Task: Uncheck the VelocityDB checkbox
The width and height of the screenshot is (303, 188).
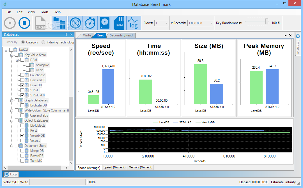Action: tap(22, 136)
